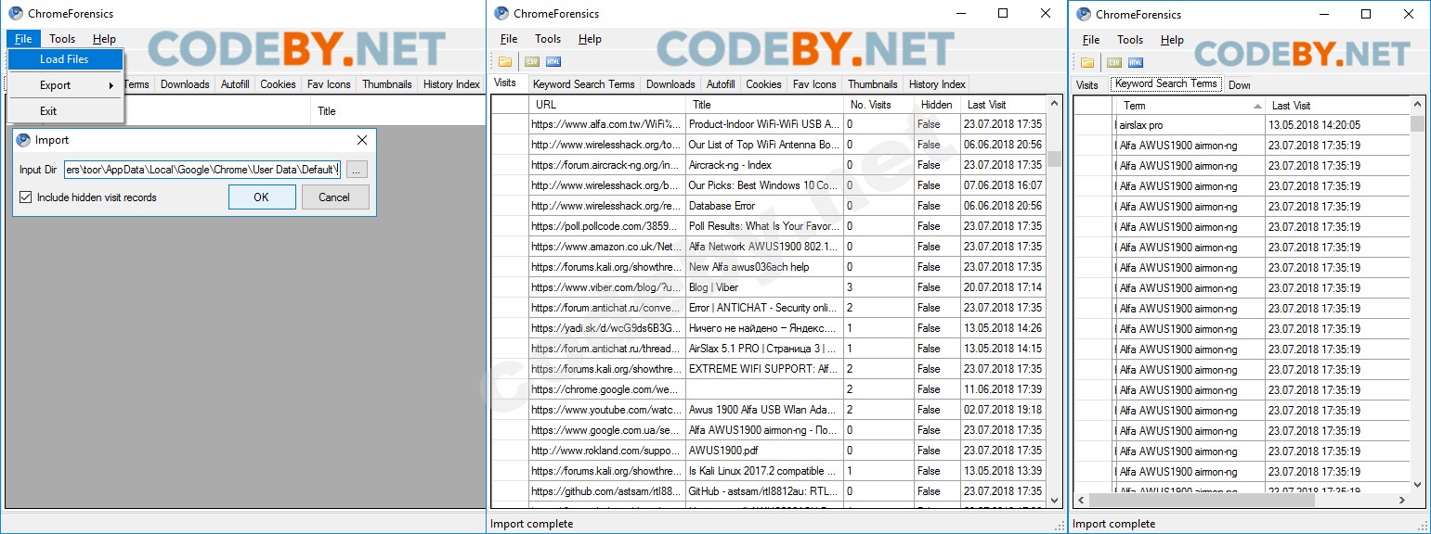This screenshot has height=534, width=1431.
Task: Select the 'Blog | Viber' title row
Action: pyautogui.click(x=764, y=287)
